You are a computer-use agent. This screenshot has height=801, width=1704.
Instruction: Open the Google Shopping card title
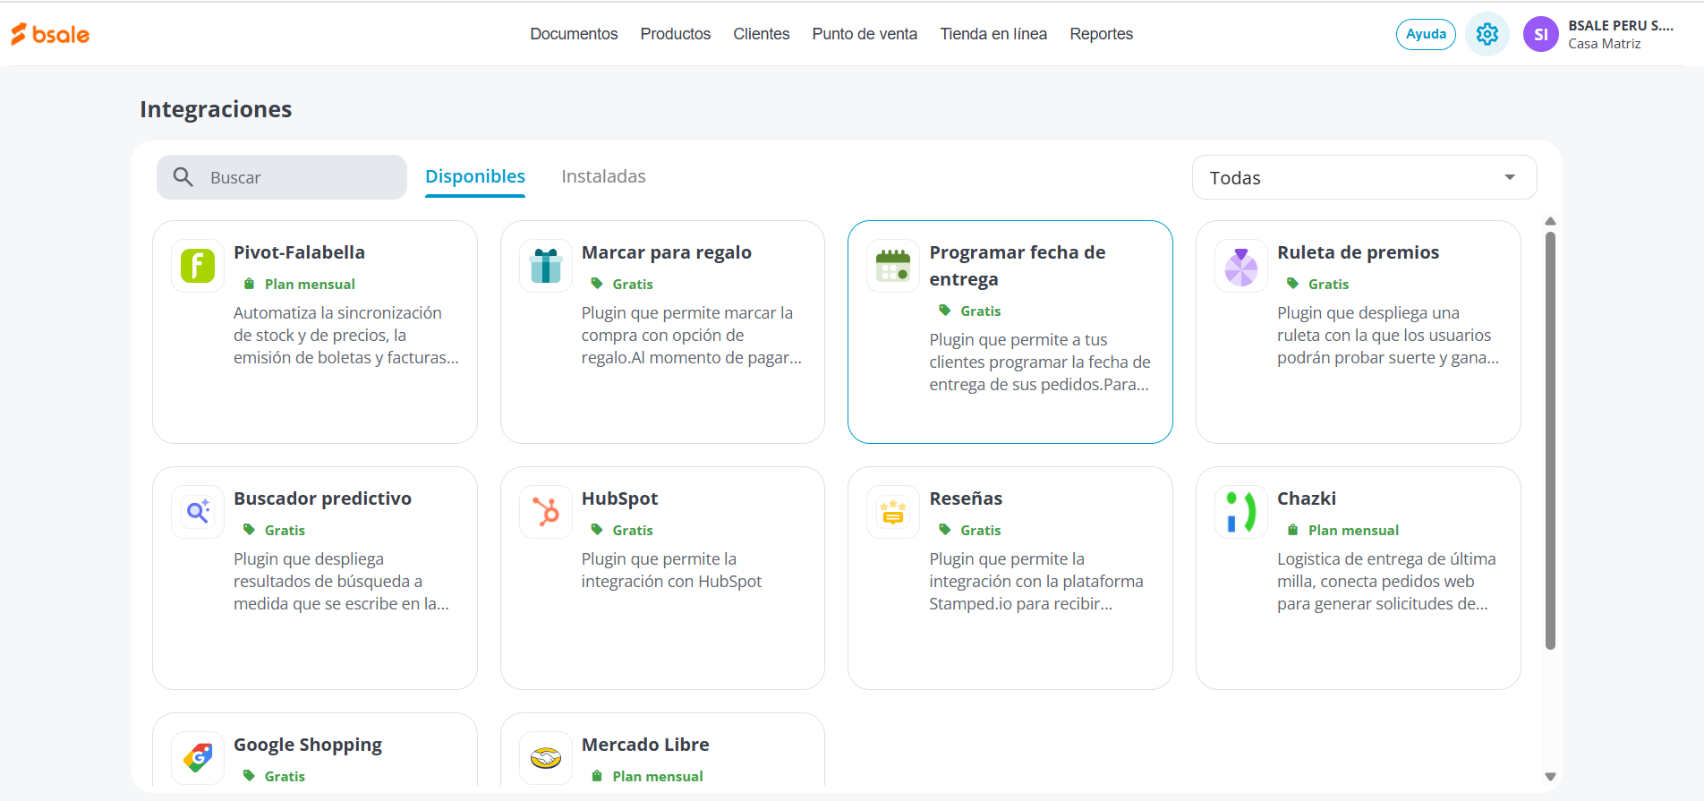click(x=308, y=745)
